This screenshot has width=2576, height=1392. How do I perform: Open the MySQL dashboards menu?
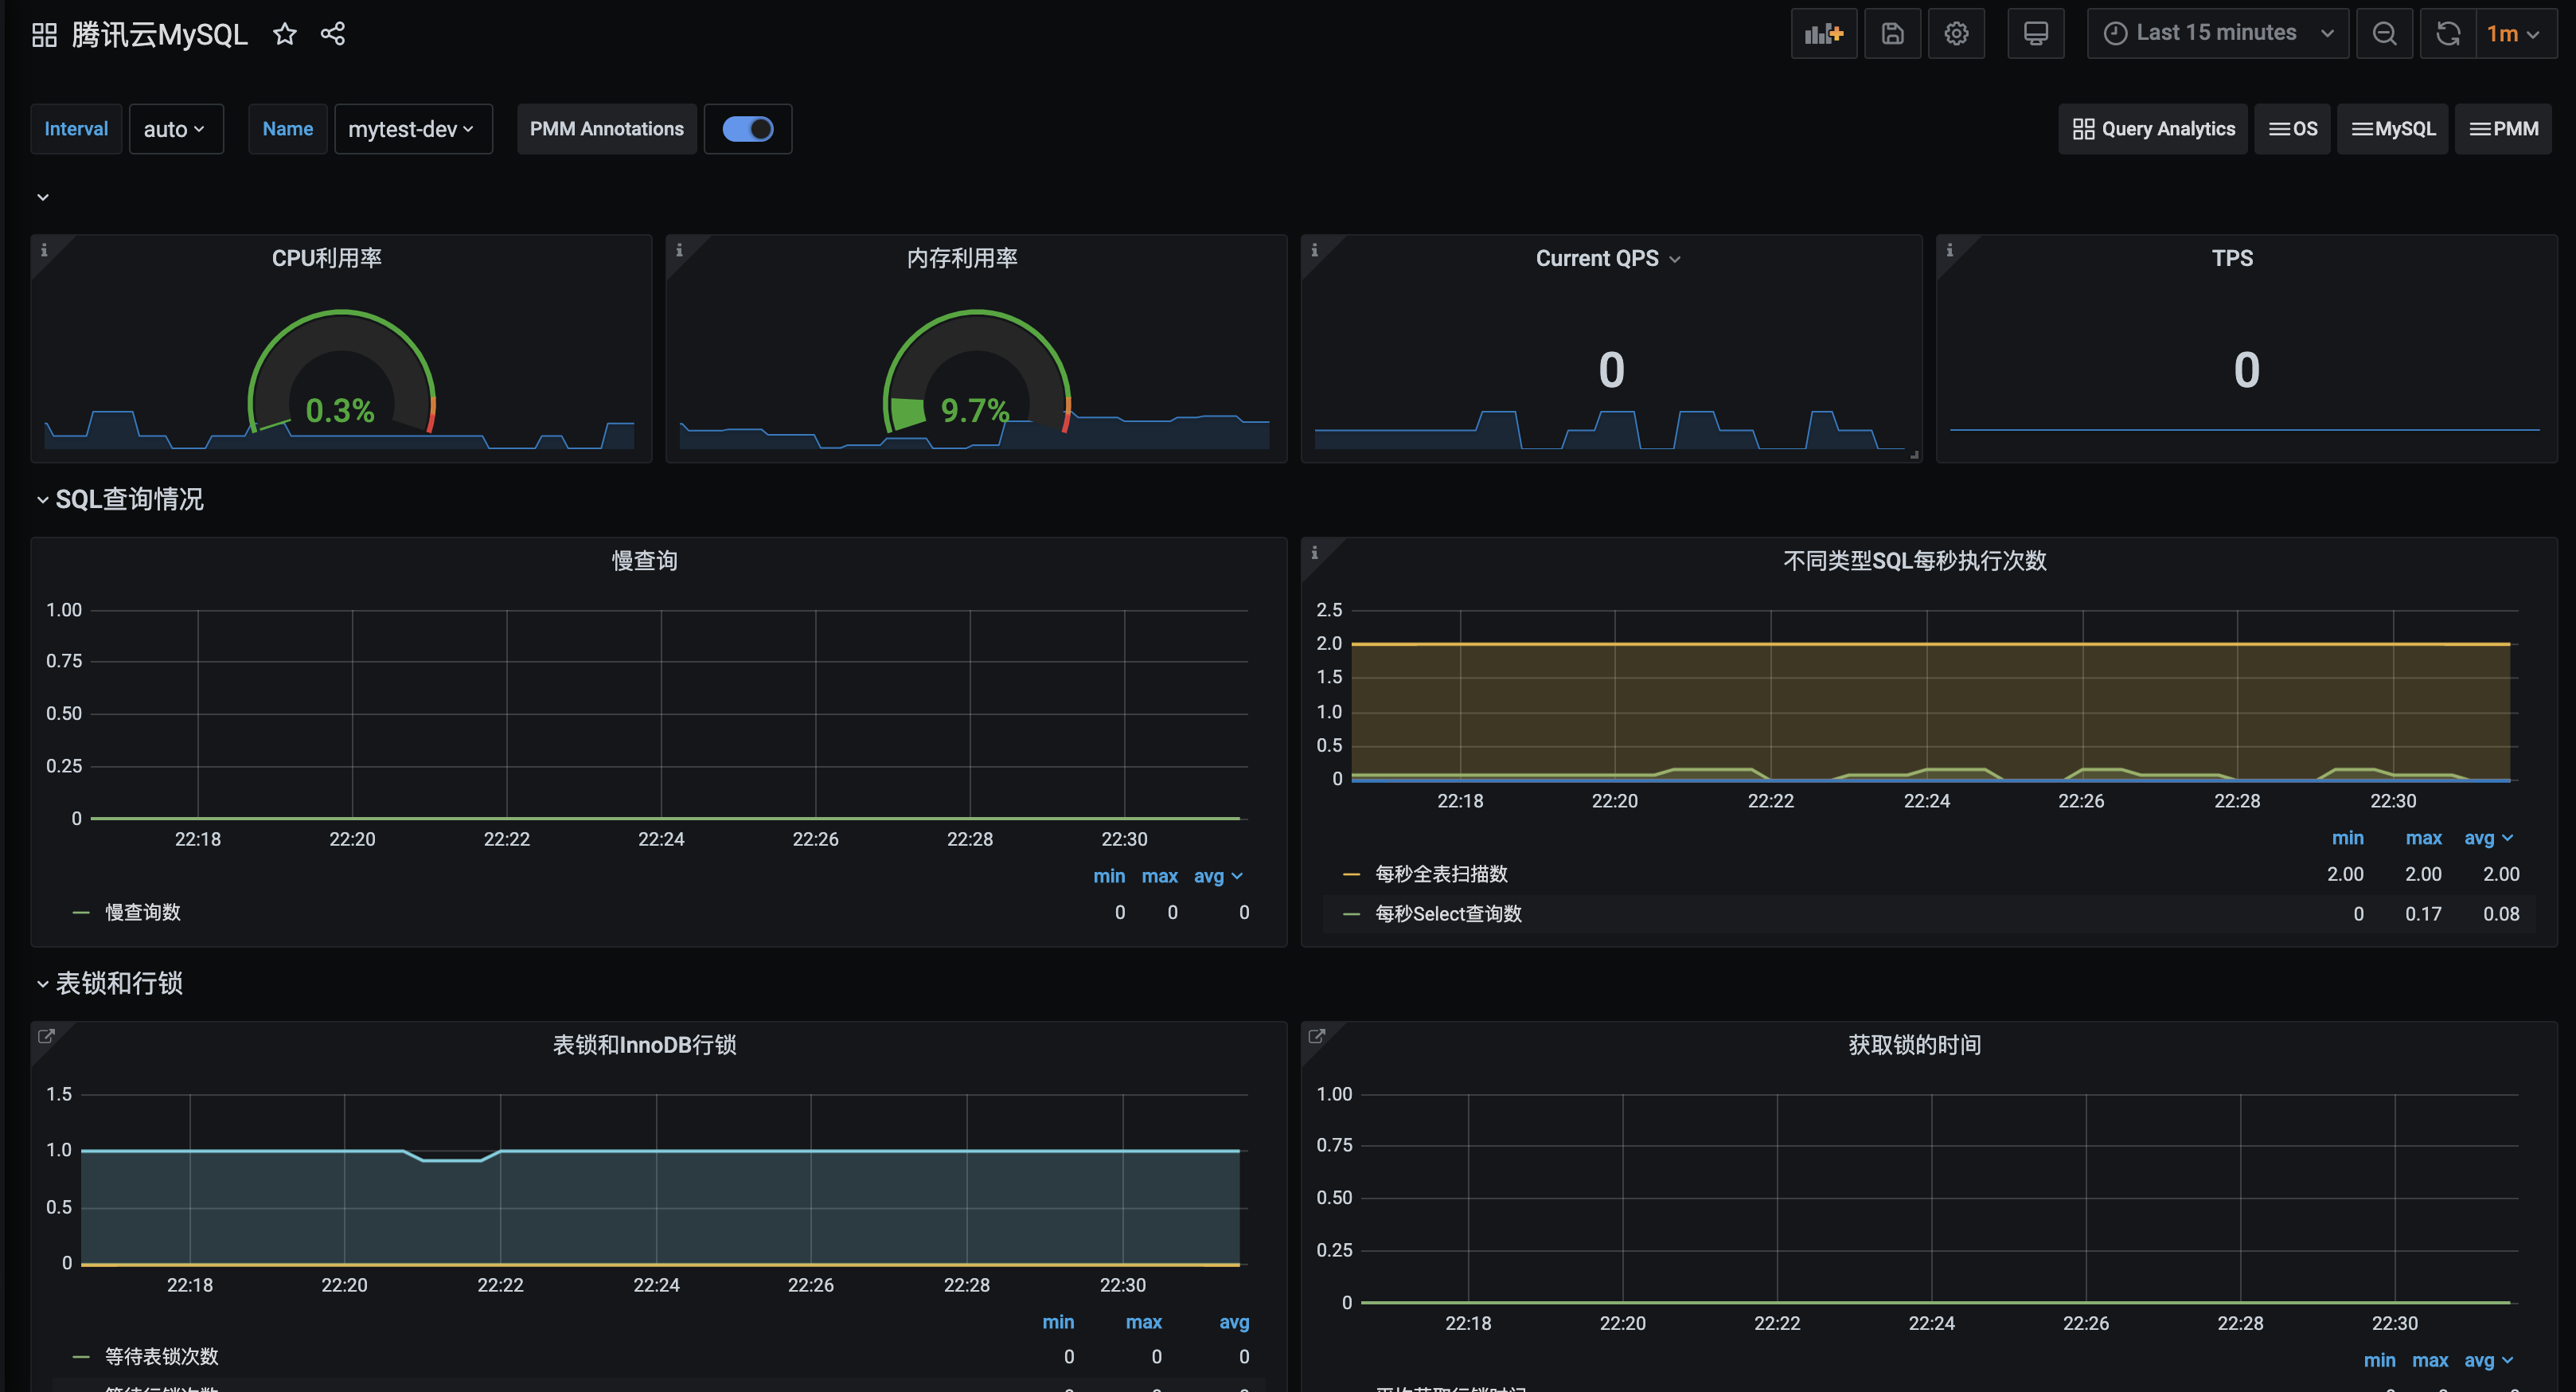click(x=2392, y=129)
